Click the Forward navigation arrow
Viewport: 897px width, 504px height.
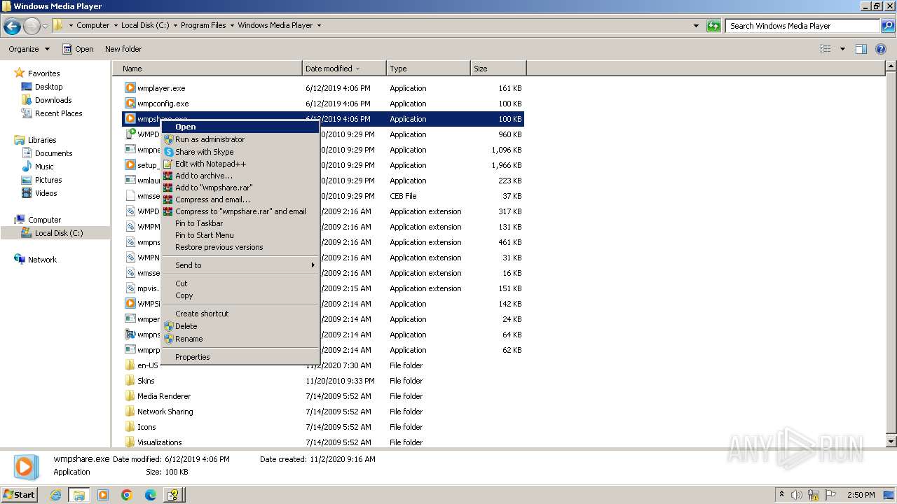pyautogui.click(x=32, y=26)
